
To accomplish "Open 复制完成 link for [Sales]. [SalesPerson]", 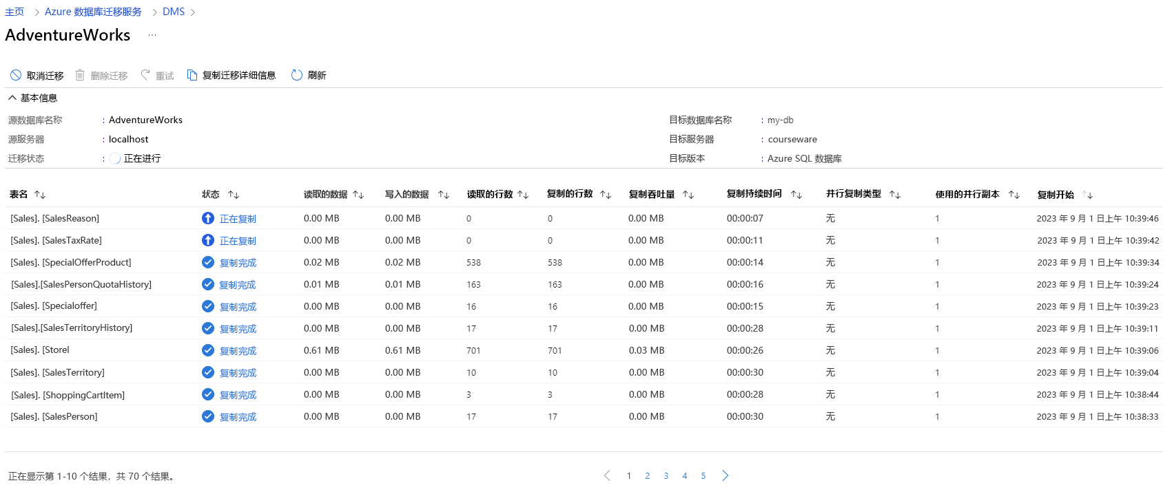I will 238,417.
